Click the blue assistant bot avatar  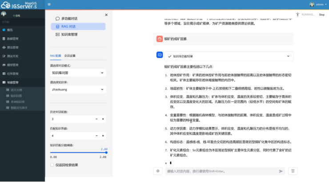[160, 55]
